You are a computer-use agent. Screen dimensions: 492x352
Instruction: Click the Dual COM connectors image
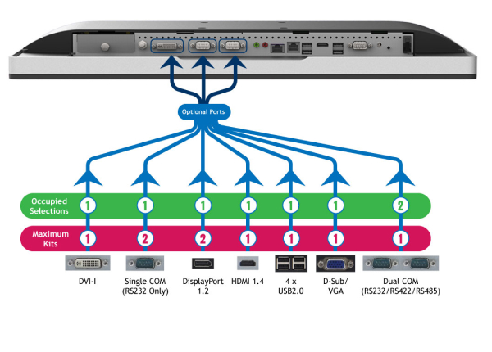coord(401,264)
